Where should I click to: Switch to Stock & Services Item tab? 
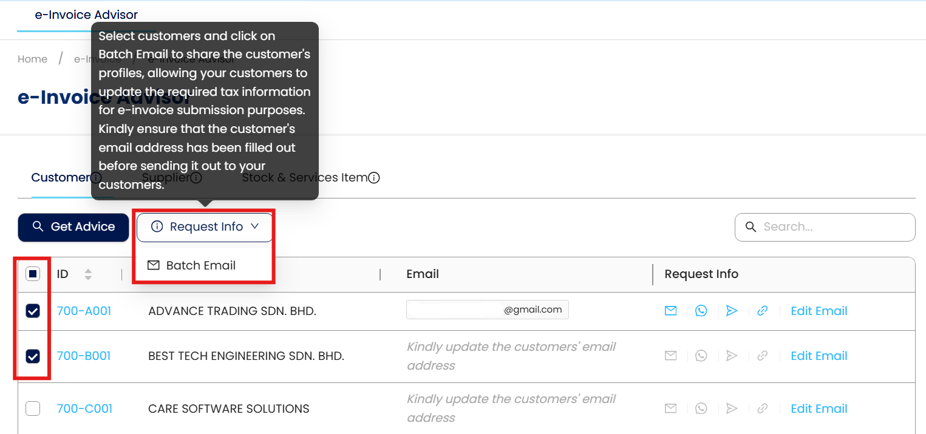[304, 178]
